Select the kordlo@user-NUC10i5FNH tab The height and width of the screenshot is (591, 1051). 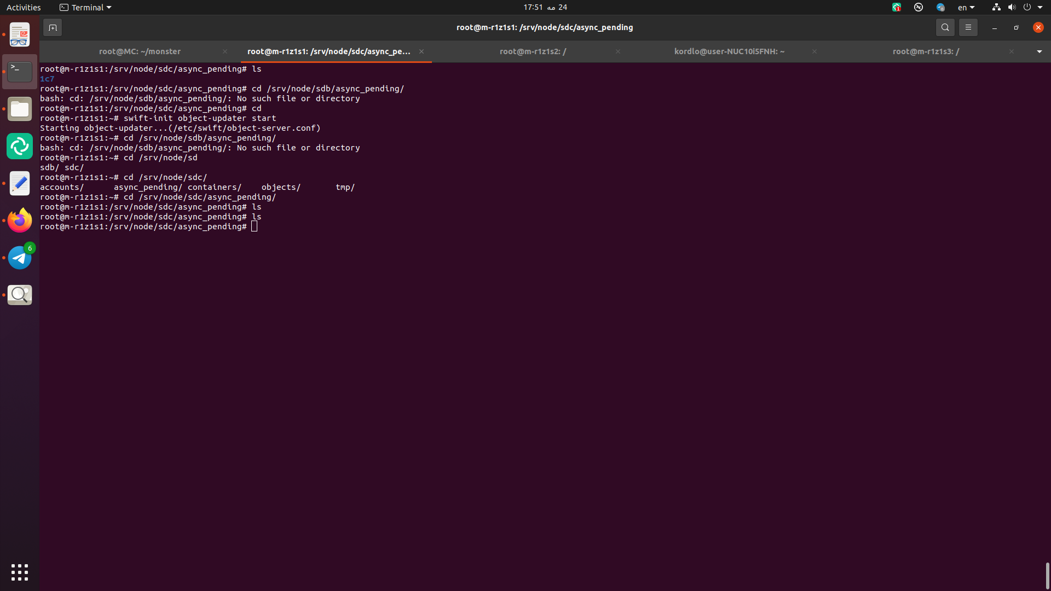729,51
